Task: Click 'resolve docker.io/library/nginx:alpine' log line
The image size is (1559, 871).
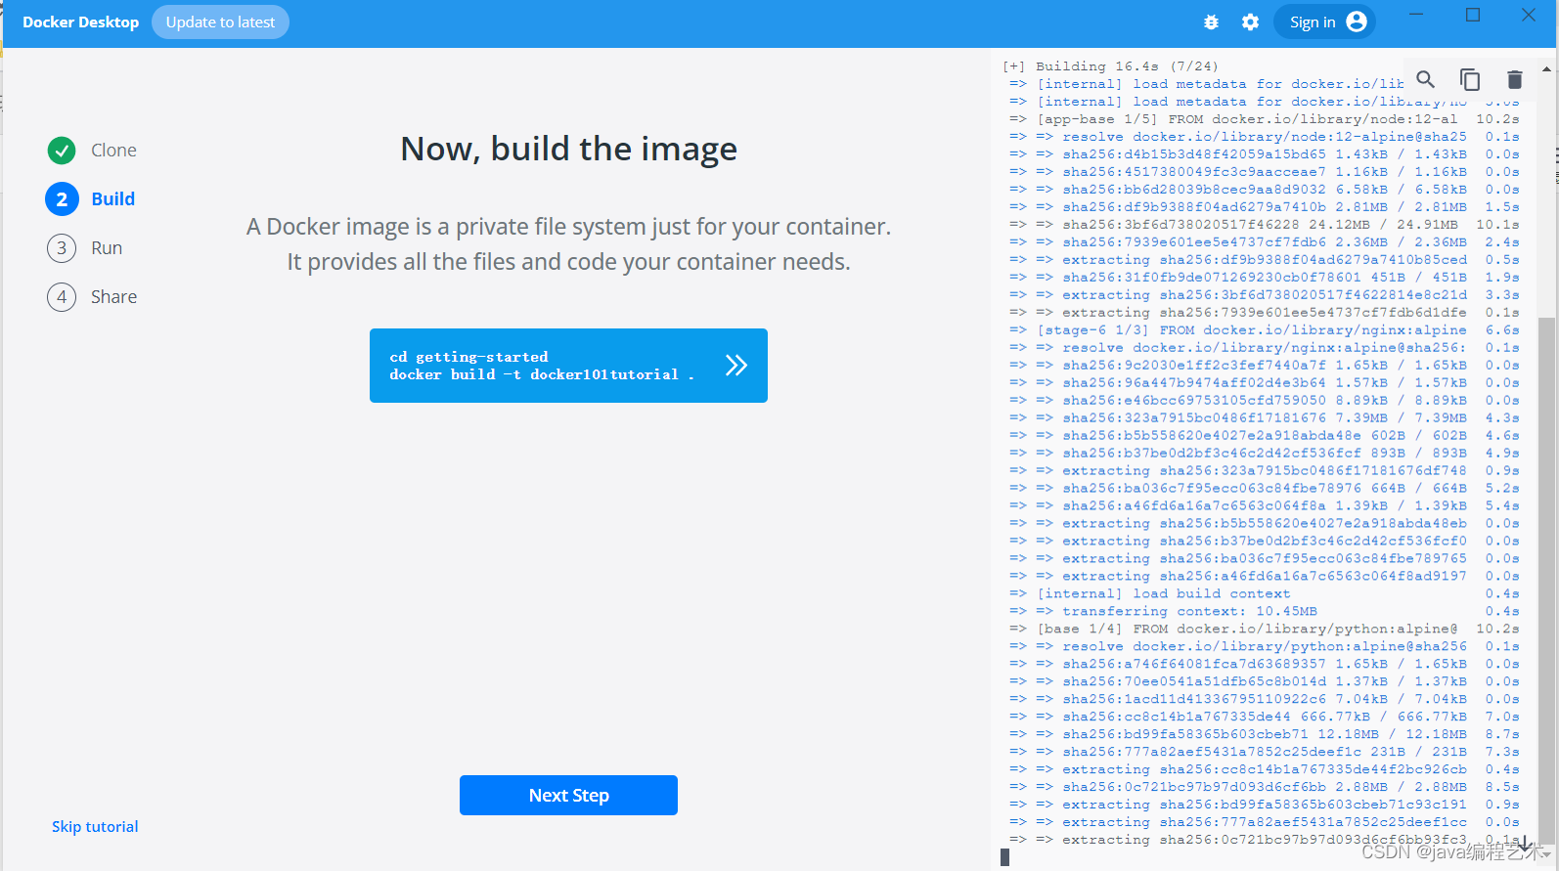Action: point(1265,347)
